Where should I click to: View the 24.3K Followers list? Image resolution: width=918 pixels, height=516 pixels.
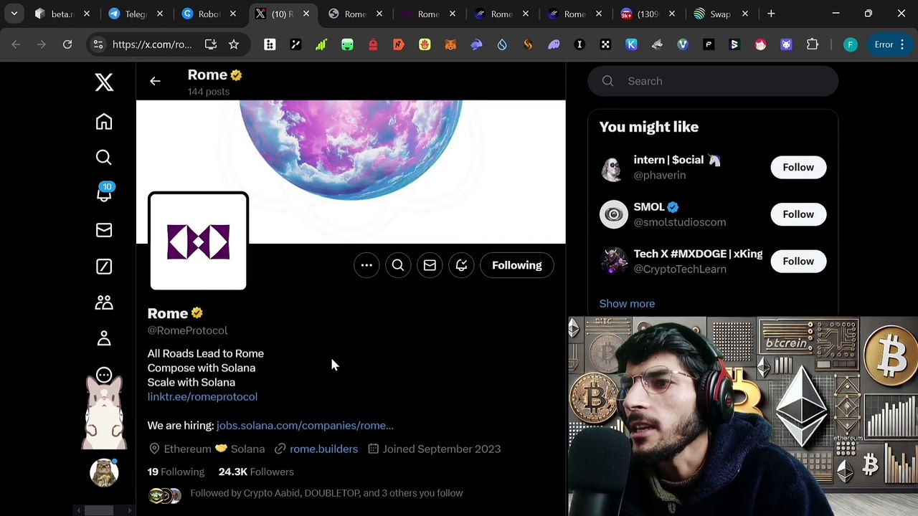tap(256, 472)
